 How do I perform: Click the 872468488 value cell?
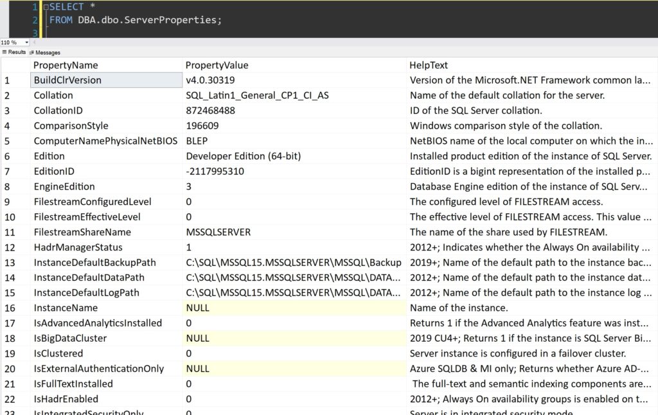(x=294, y=110)
